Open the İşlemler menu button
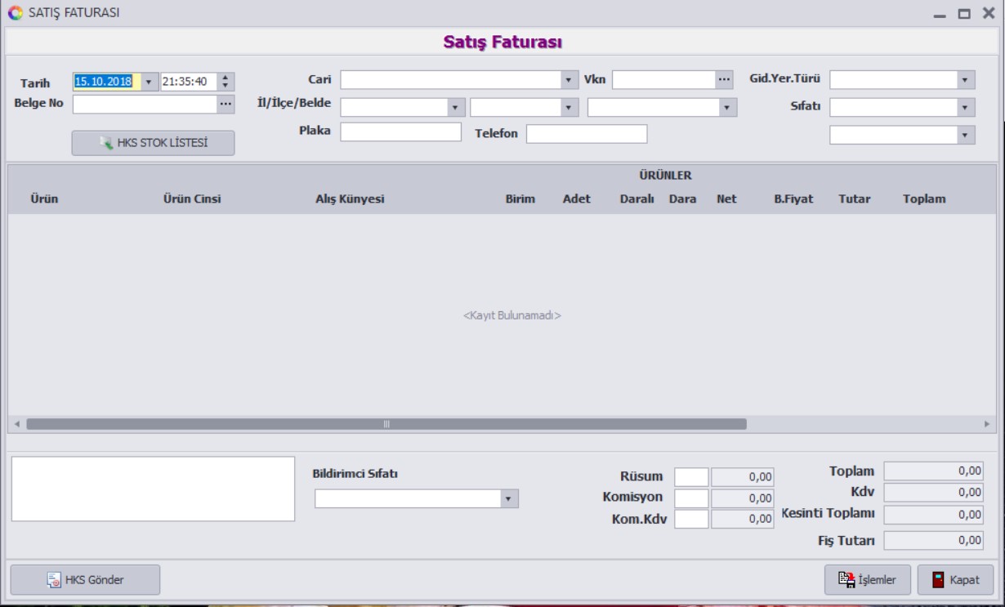The width and height of the screenshot is (1005, 607). click(867, 580)
